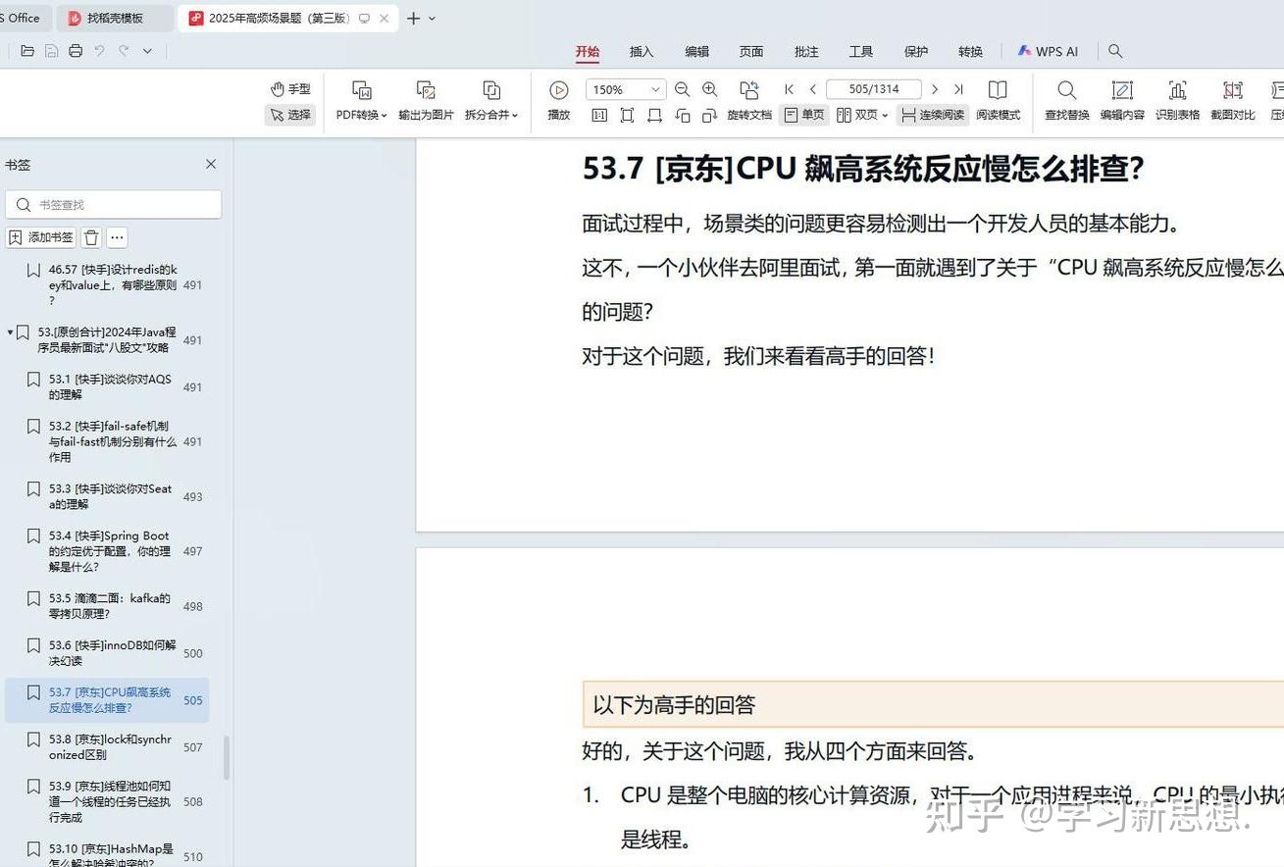Open the 页面 ribbon tab
The height and width of the screenshot is (867, 1284).
[751, 52]
